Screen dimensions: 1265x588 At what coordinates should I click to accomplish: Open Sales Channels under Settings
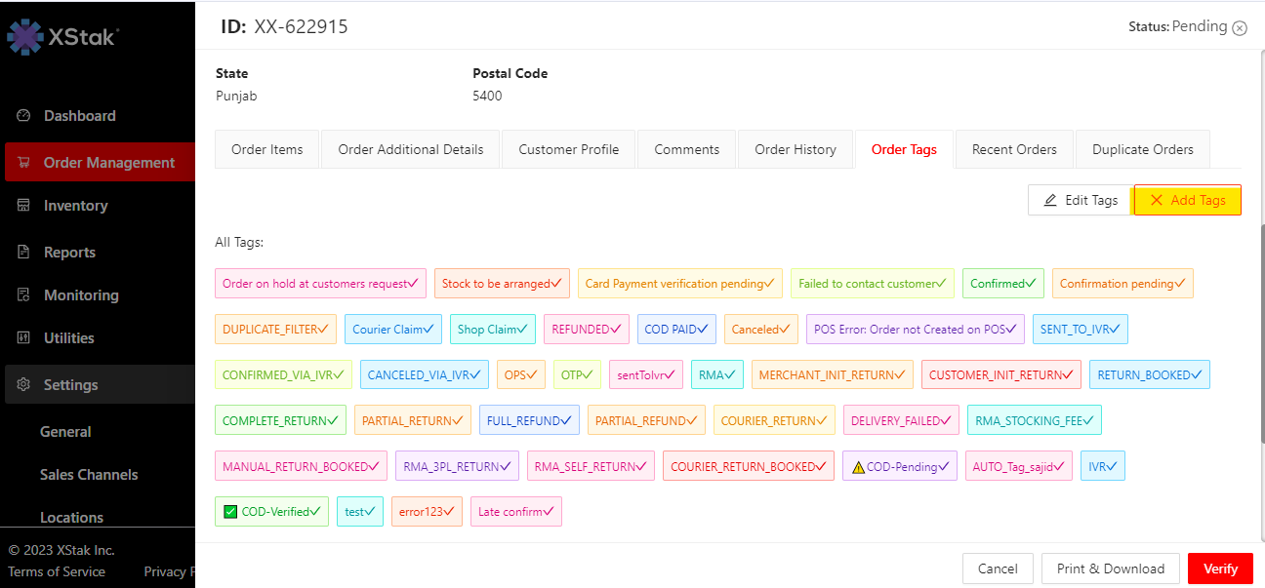(x=89, y=475)
